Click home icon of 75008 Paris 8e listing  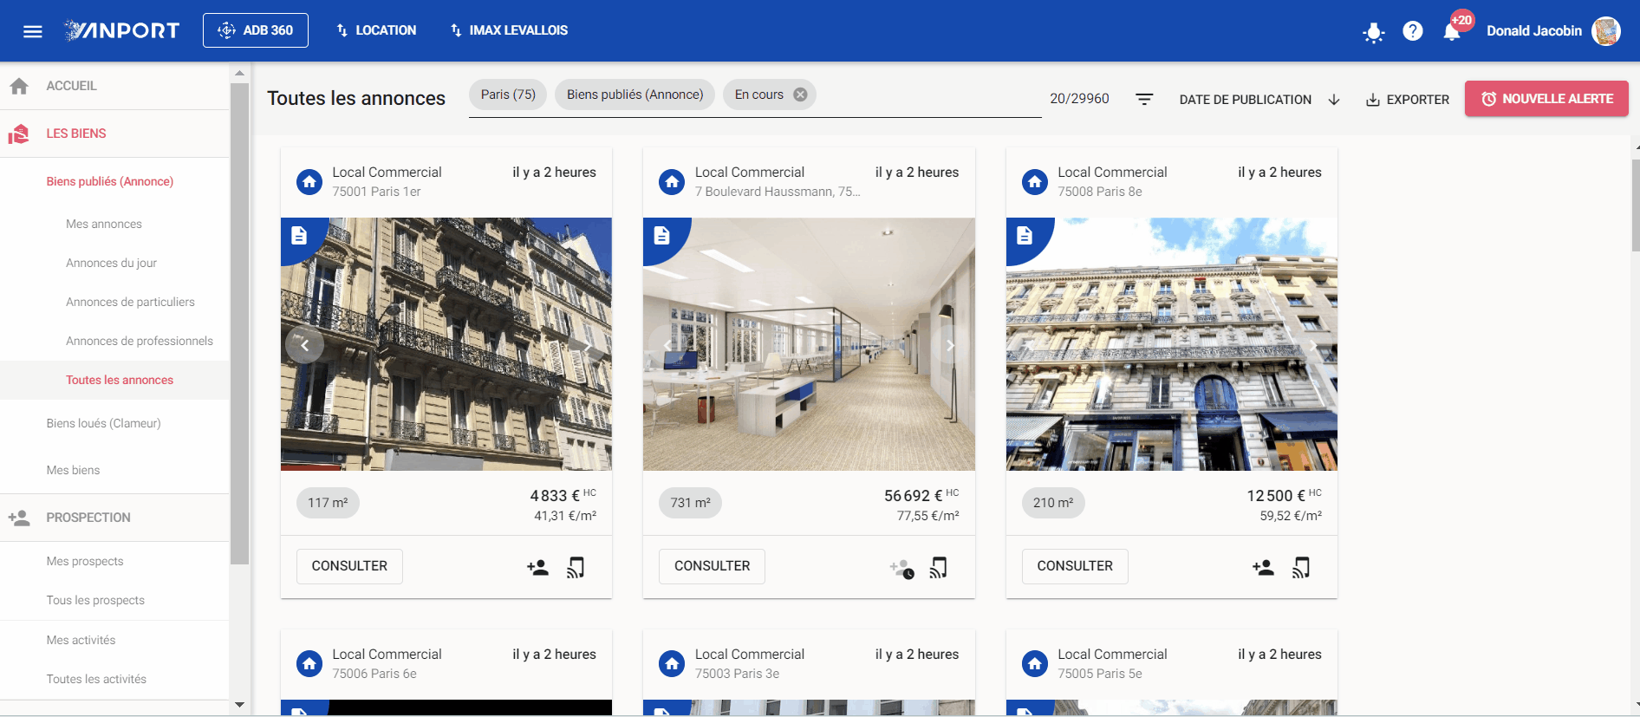pyautogui.click(x=1035, y=182)
